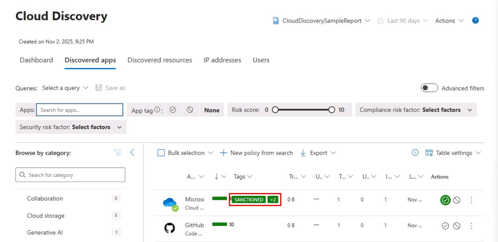
Task: Click the Risk score slider right handle
Action: coord(332,110)
